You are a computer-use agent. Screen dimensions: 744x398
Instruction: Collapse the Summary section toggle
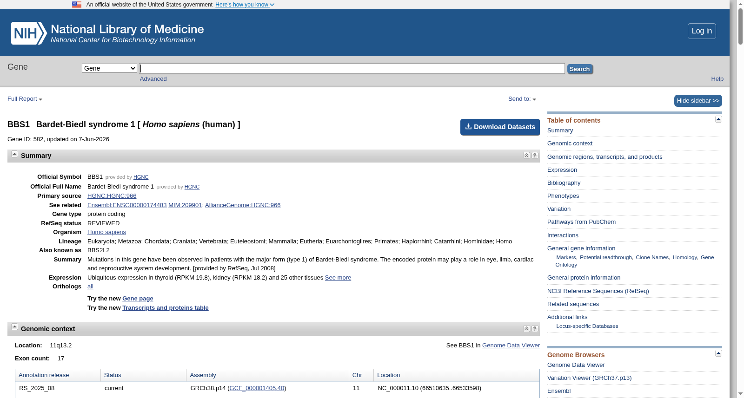pos(14,154)
